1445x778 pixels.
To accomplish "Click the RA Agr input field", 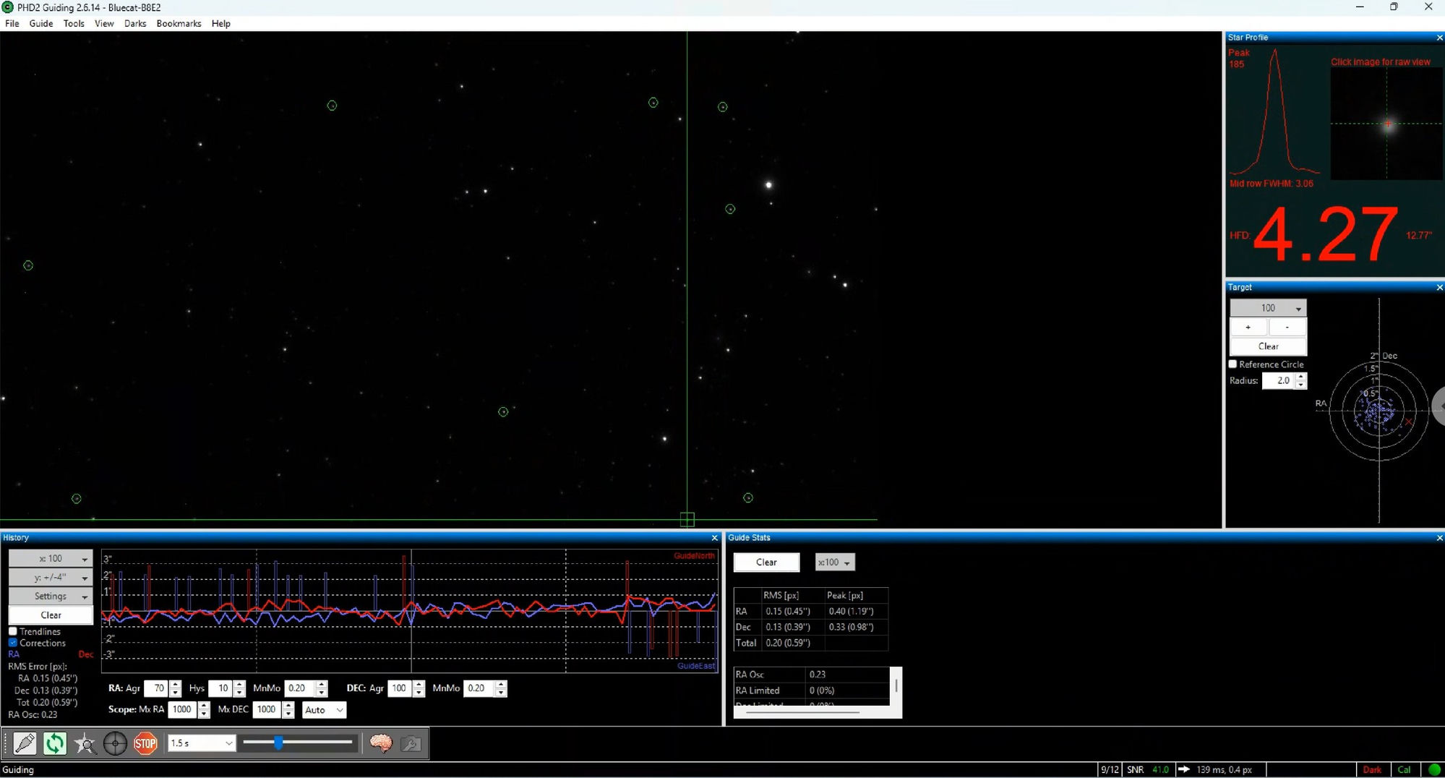I will click(x=156, y=688).
